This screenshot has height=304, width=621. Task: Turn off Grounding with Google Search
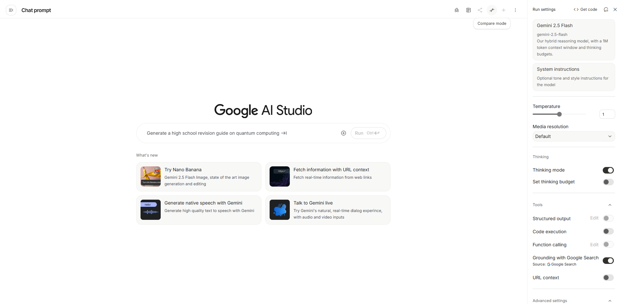point(608,261)
